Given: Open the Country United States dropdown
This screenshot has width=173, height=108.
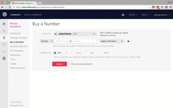Looking at the screenshot, I should point(75,34).
